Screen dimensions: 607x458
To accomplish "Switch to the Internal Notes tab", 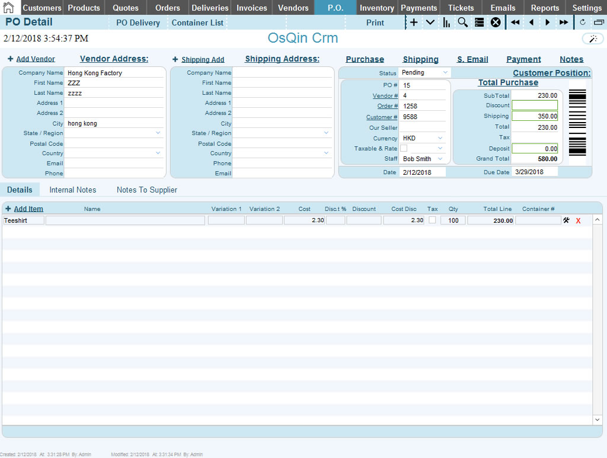I will point(73,190).
